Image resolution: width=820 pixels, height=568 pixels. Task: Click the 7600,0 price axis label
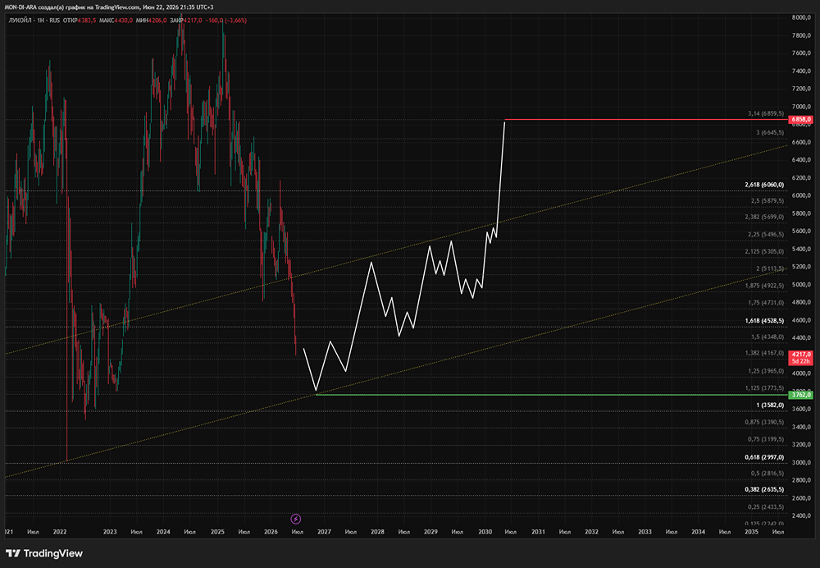[x=801, y=53]
